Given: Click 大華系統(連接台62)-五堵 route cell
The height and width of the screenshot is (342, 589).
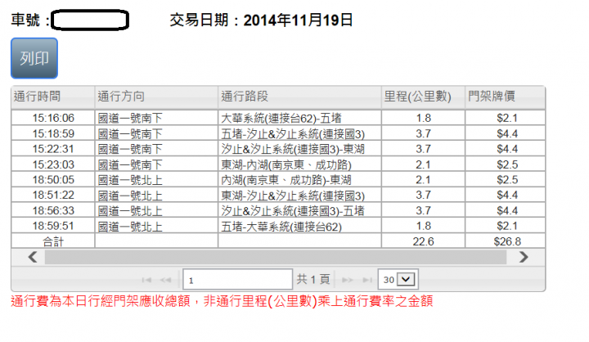Looking at the screenshot, I should pos(299,118).
